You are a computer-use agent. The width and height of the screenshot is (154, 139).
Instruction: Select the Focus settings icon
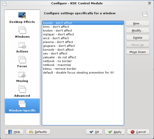coord(22,60)
